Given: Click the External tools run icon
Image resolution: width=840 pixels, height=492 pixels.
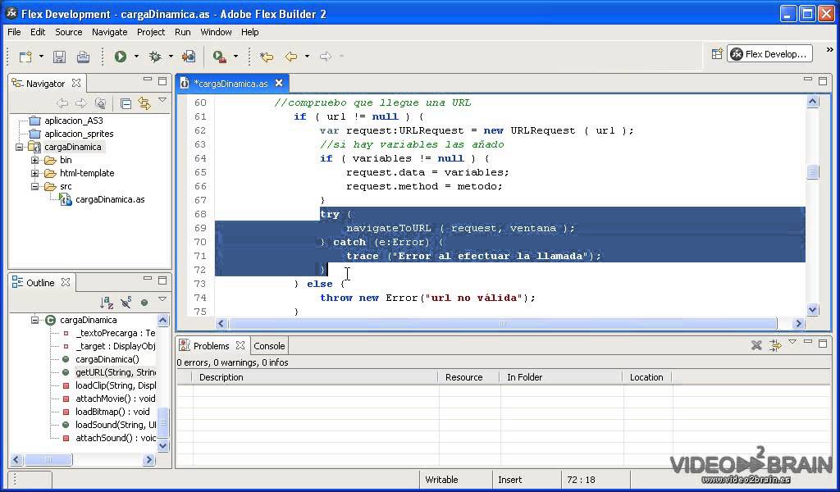Looking at the screenshot, I should (x=219, y=57).
